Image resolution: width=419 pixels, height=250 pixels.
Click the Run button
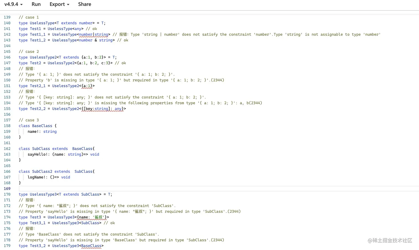click(x=36, y=4)
